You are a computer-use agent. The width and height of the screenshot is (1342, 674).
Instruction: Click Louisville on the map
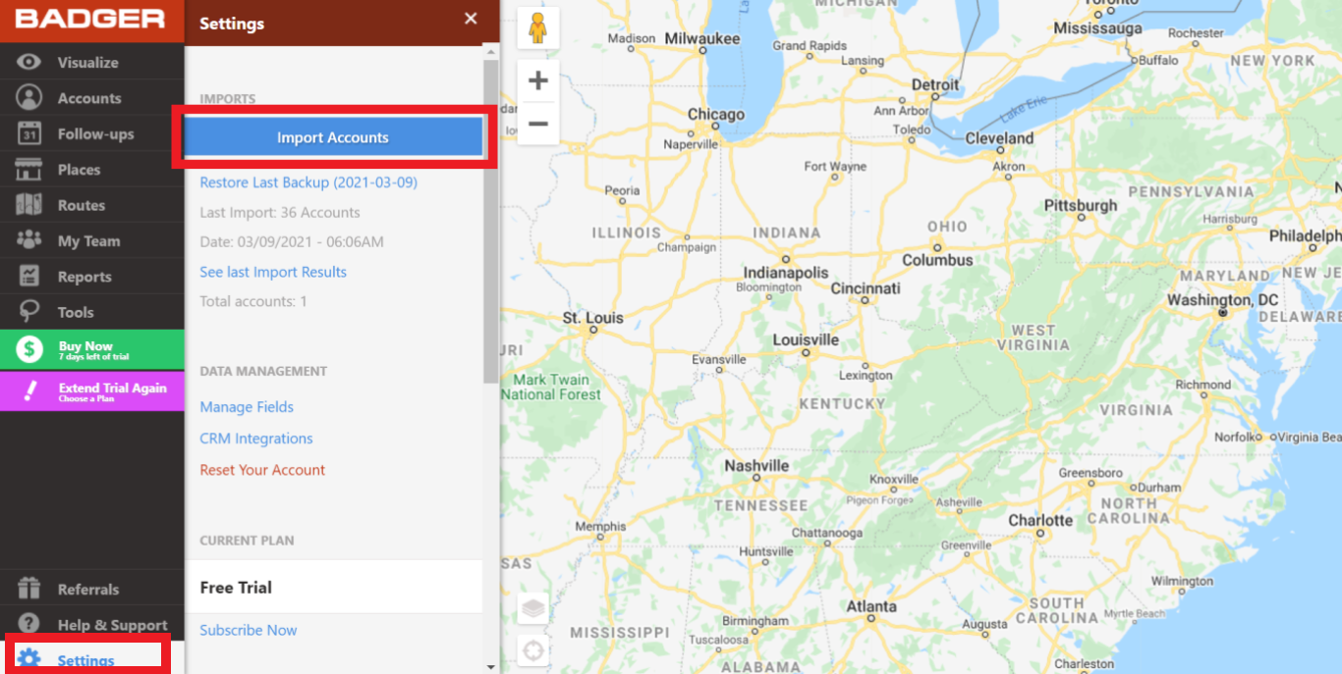coord(806,339)
